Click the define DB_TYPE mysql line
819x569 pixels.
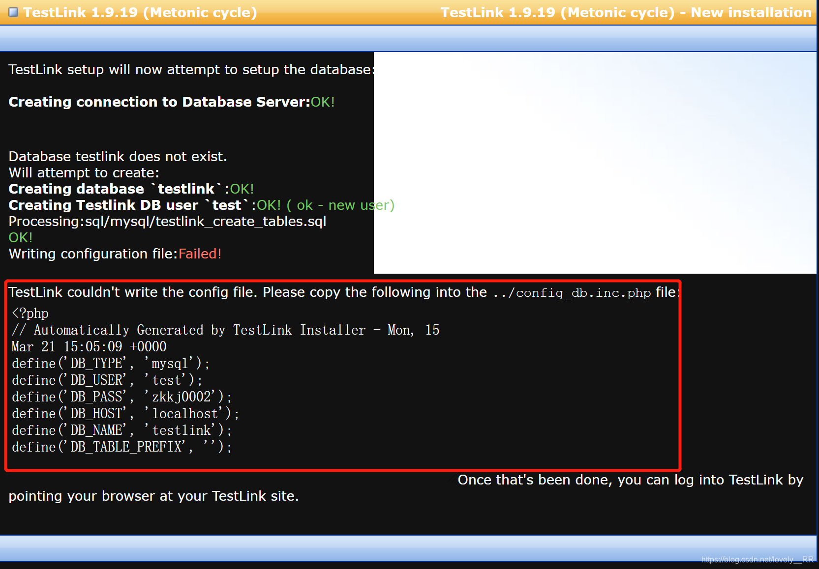(x=111, y=363)
